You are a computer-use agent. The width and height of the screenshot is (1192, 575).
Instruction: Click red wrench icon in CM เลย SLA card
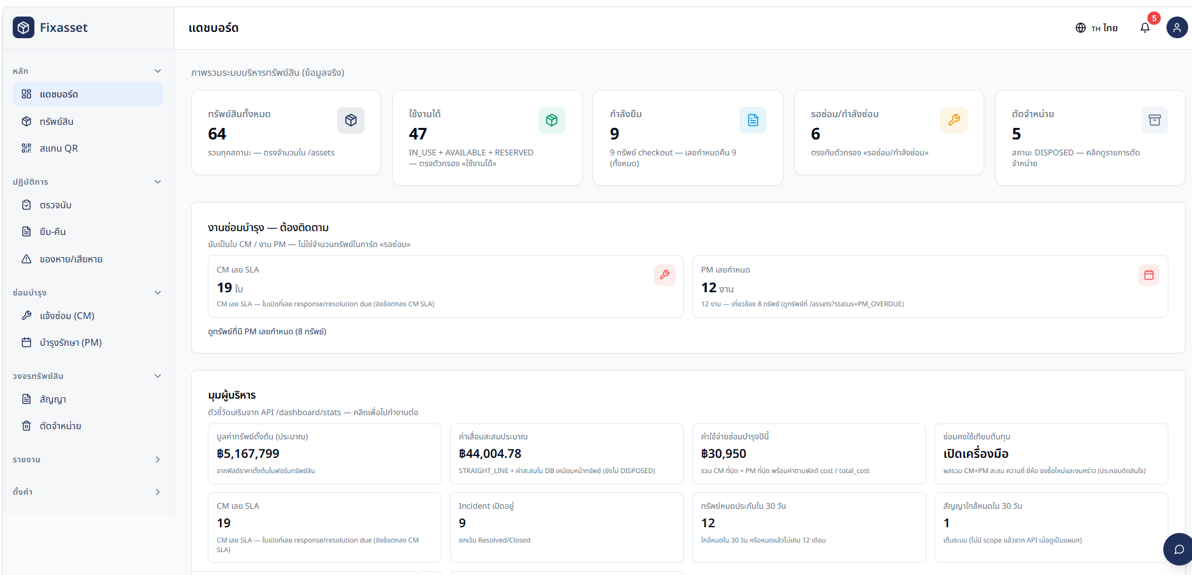[x=664, y=275]
